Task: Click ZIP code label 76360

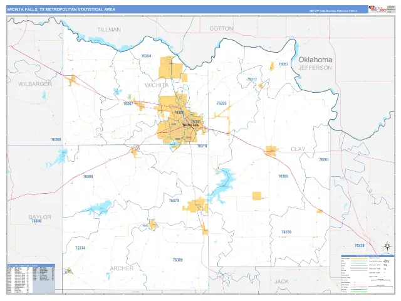Action: pos(56,139)
